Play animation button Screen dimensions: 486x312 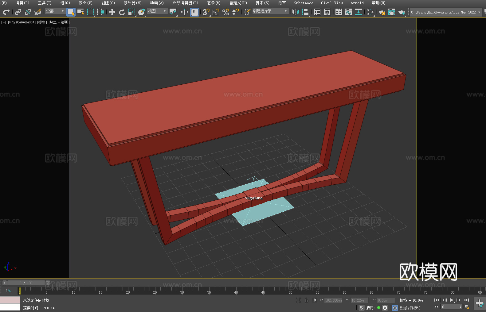click(x=452, y=300)
